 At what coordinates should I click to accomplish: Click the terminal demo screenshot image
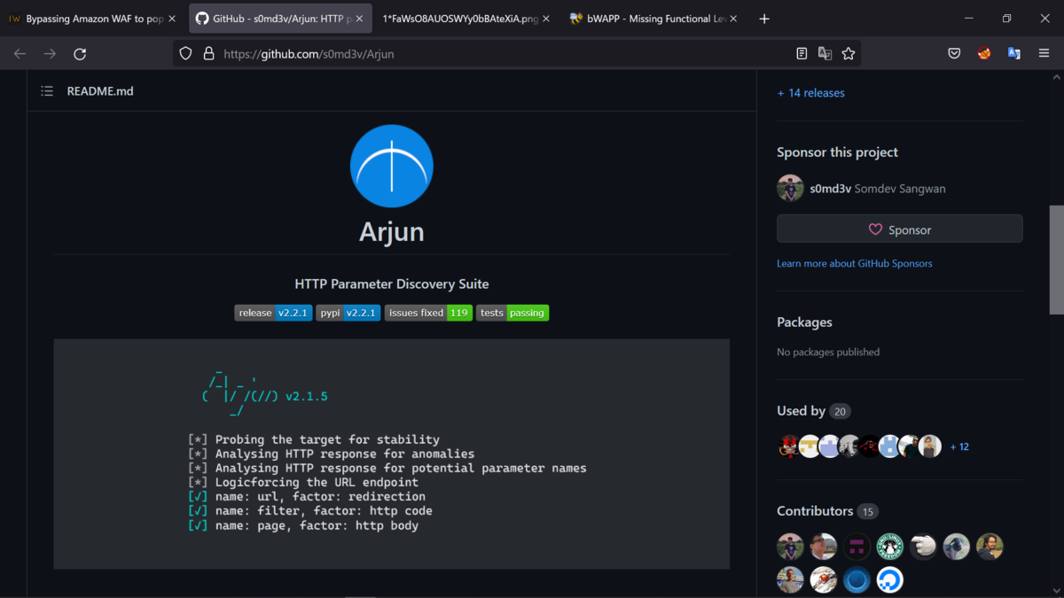391,454
